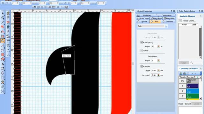The height and width of the screenshot is (114, 204).
Task: Click the Locate button
Action: 196,104
